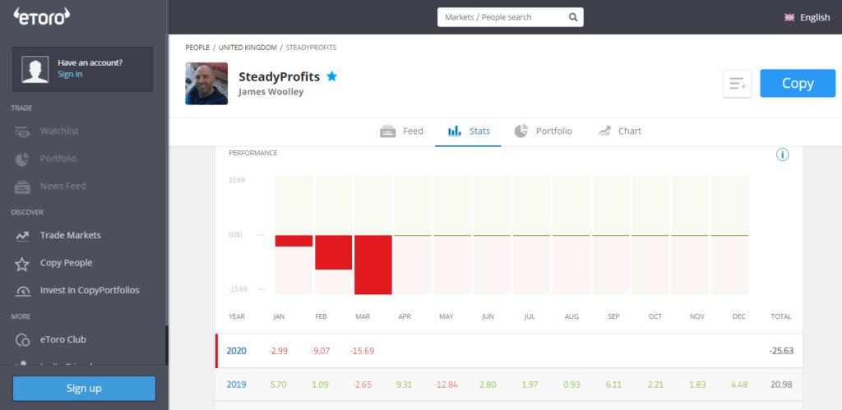Image resolution: width=842 pixels, height=410 pixels.
Task: Click the 4.48 December 2019 value
Action: [x=739, y=385]
